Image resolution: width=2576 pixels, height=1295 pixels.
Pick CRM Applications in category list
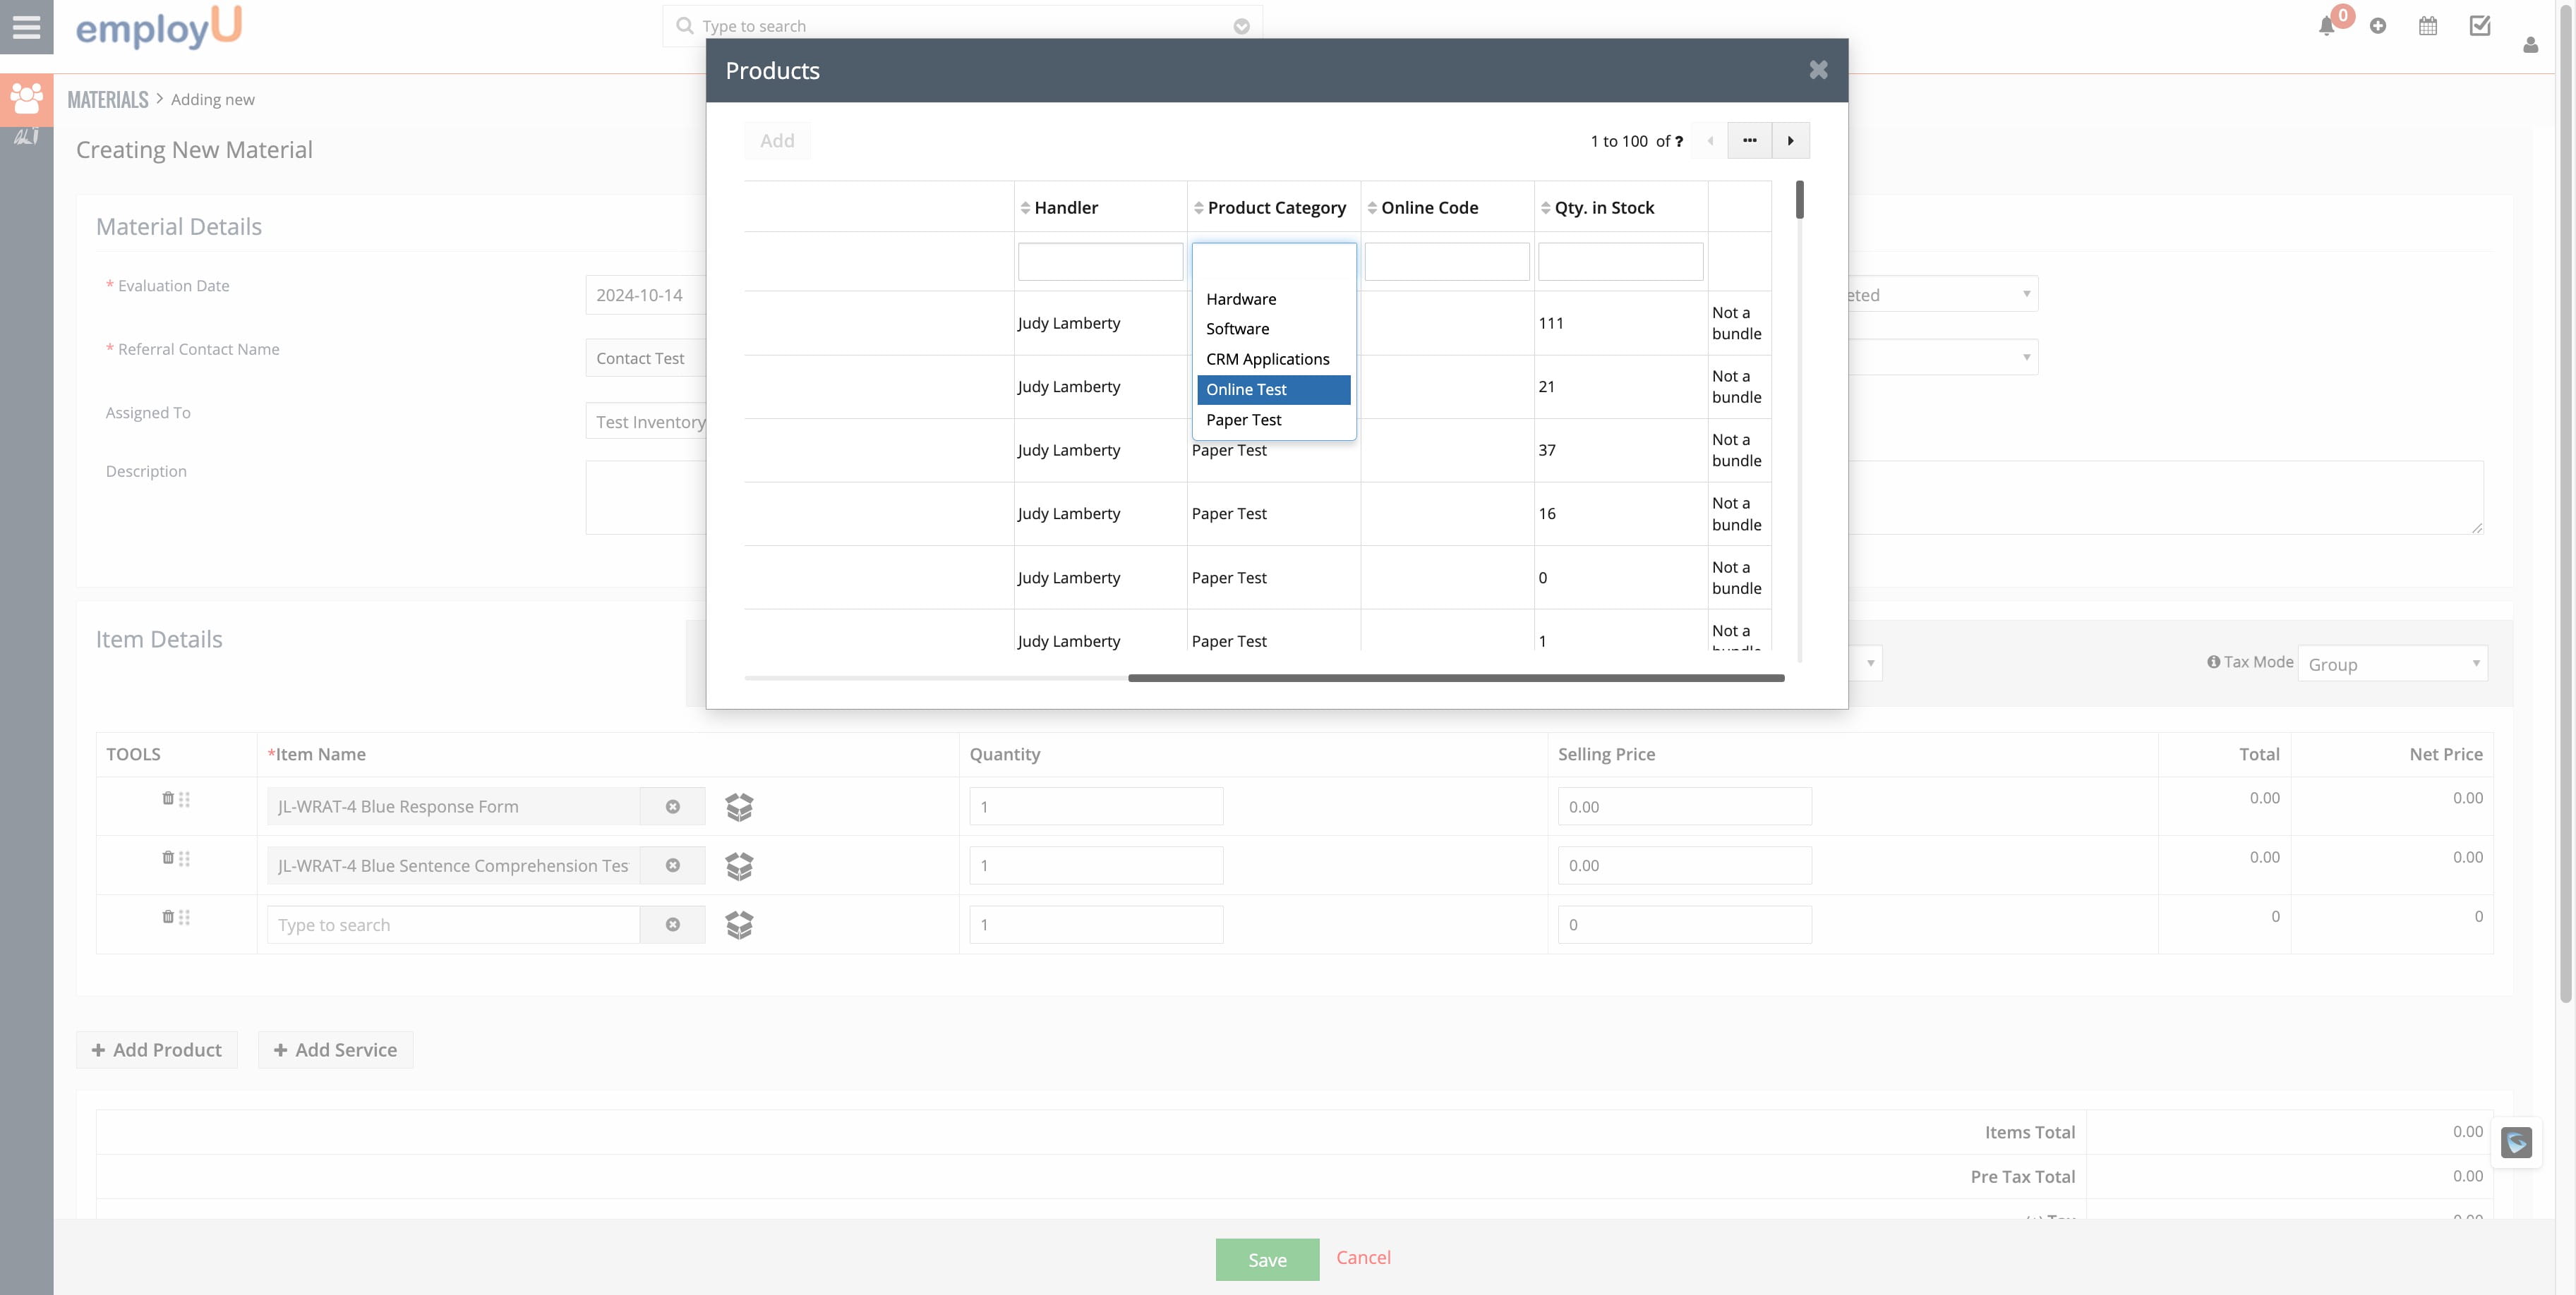coord(1267,359)
